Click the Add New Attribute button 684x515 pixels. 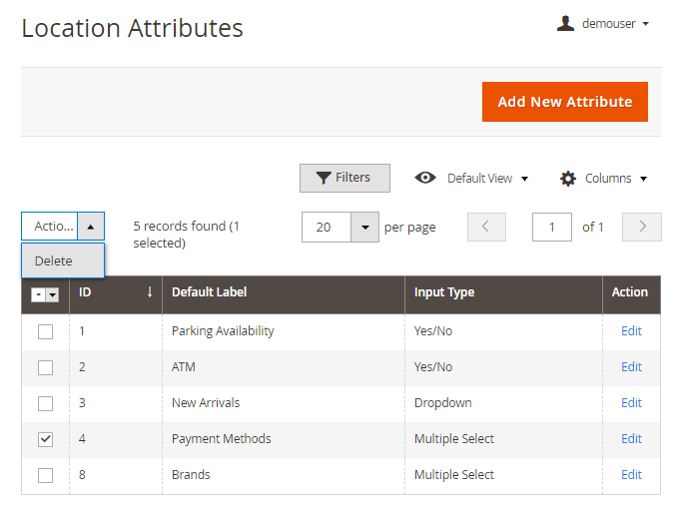pyautogui.click(x=564, y=102)
